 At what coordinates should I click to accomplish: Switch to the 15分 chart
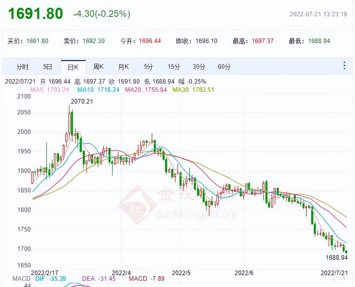pos(173,66)
